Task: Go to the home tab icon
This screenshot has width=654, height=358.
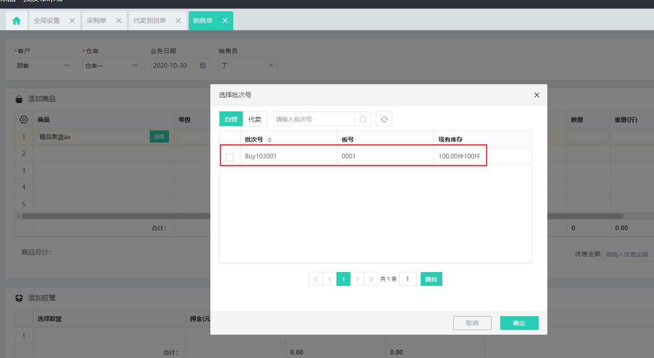Action: 16,21
